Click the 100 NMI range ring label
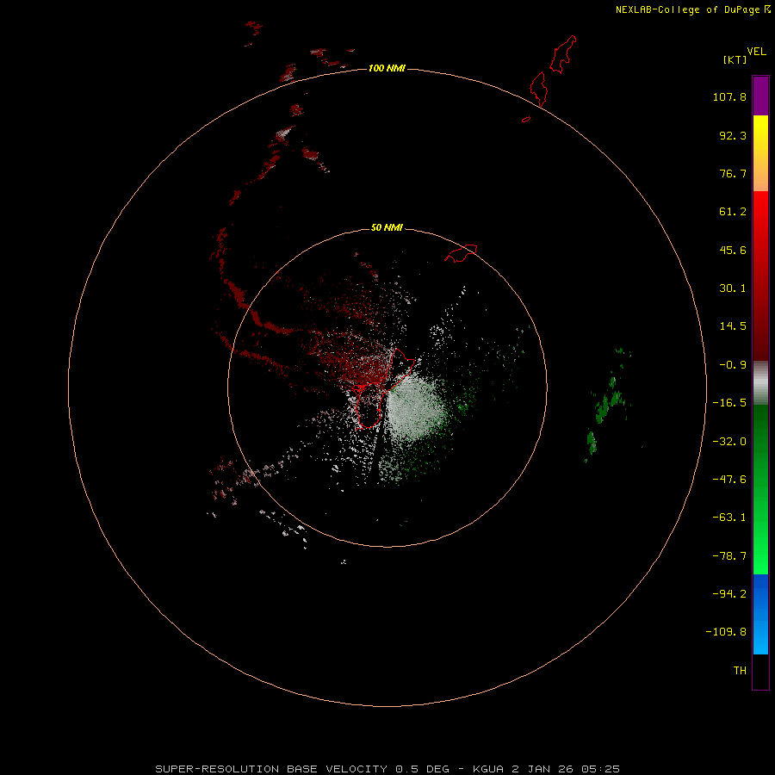 coord(387,68)
